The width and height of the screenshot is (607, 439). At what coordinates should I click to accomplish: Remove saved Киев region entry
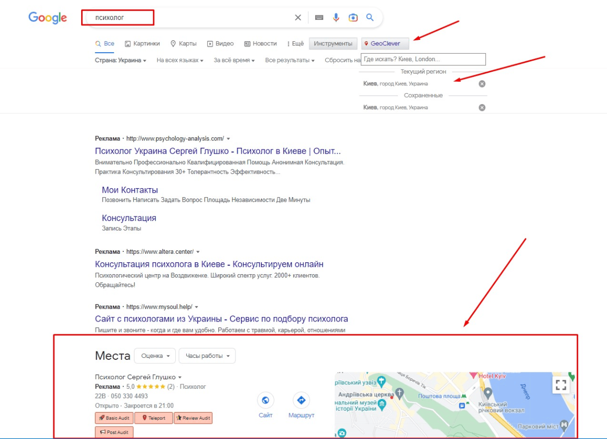[x=482, y=108]
